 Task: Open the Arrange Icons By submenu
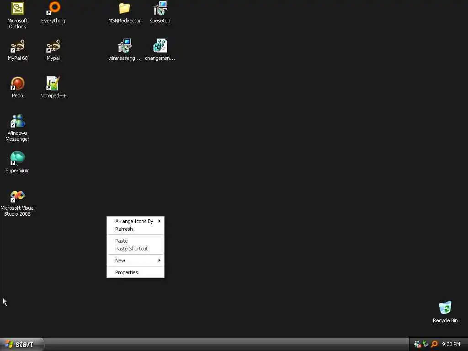pyautogui.click(x=135, y=221)
